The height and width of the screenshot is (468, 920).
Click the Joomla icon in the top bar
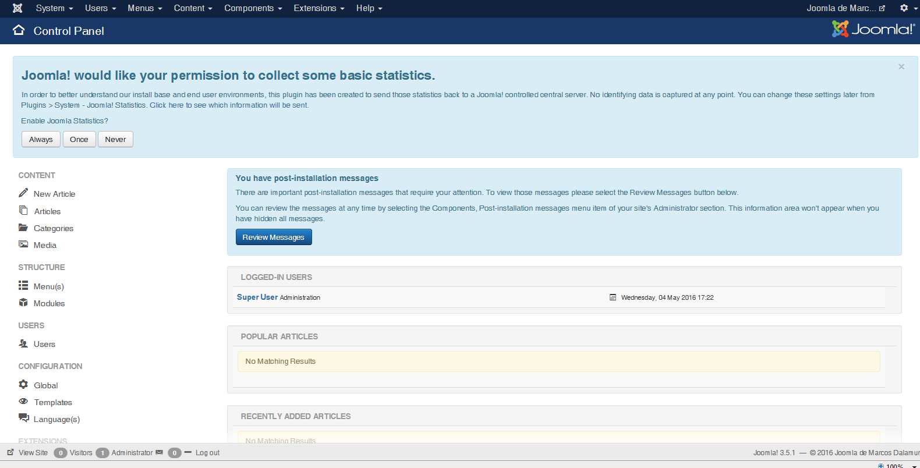coord(17,8)
